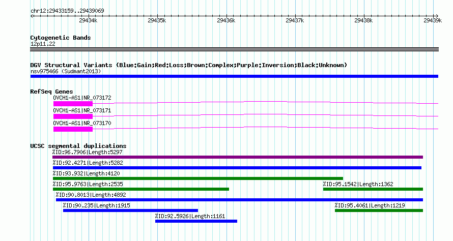Click the gray 12p11.22 cytogenetic band bar
453x241 pixels.
234,49
